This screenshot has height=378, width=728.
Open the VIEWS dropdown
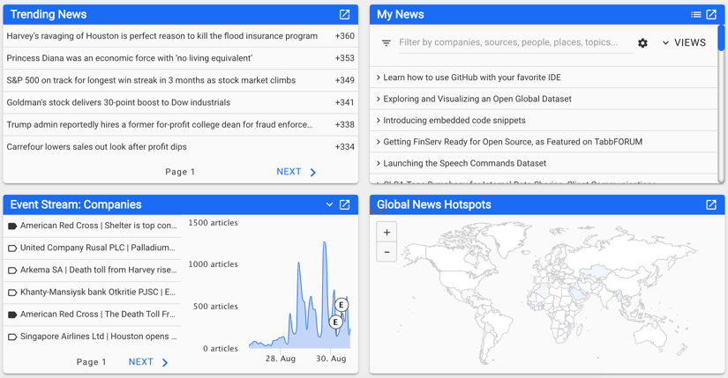pyautogui.click(x=684, y=43)
